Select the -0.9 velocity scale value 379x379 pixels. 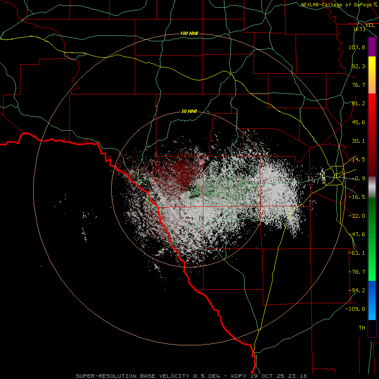pos(358,179)
